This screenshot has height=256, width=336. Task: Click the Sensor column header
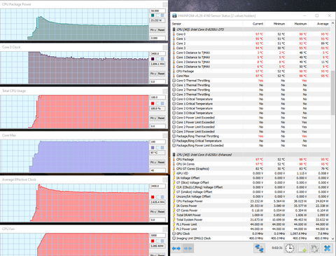click(x=176, y=24)
